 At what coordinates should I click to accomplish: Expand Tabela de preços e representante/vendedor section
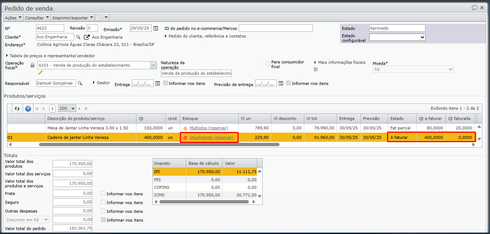(x=7, y=56)
